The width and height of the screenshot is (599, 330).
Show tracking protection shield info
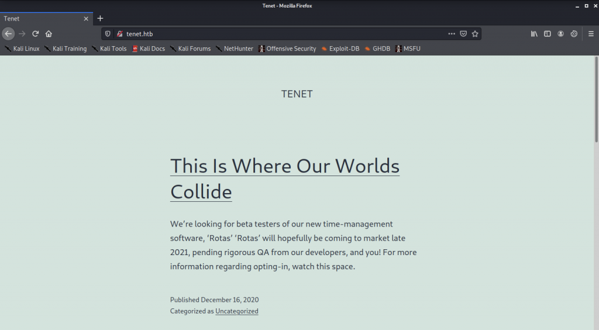108,33
